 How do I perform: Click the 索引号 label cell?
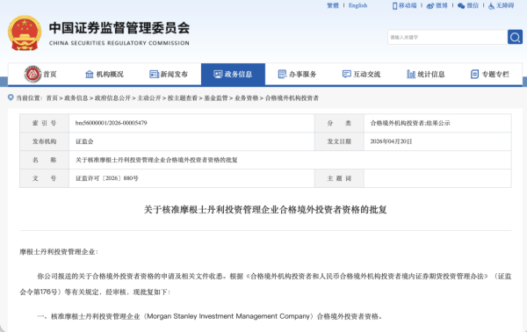(x=45, y=123)
